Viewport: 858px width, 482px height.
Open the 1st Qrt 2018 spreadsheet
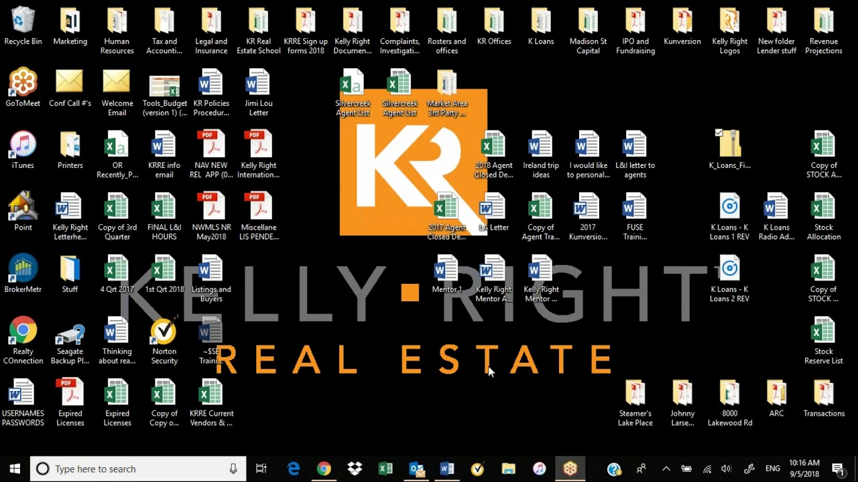click(164, 274)
